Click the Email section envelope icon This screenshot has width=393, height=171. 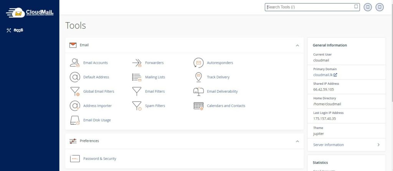(x=73, y=45)
